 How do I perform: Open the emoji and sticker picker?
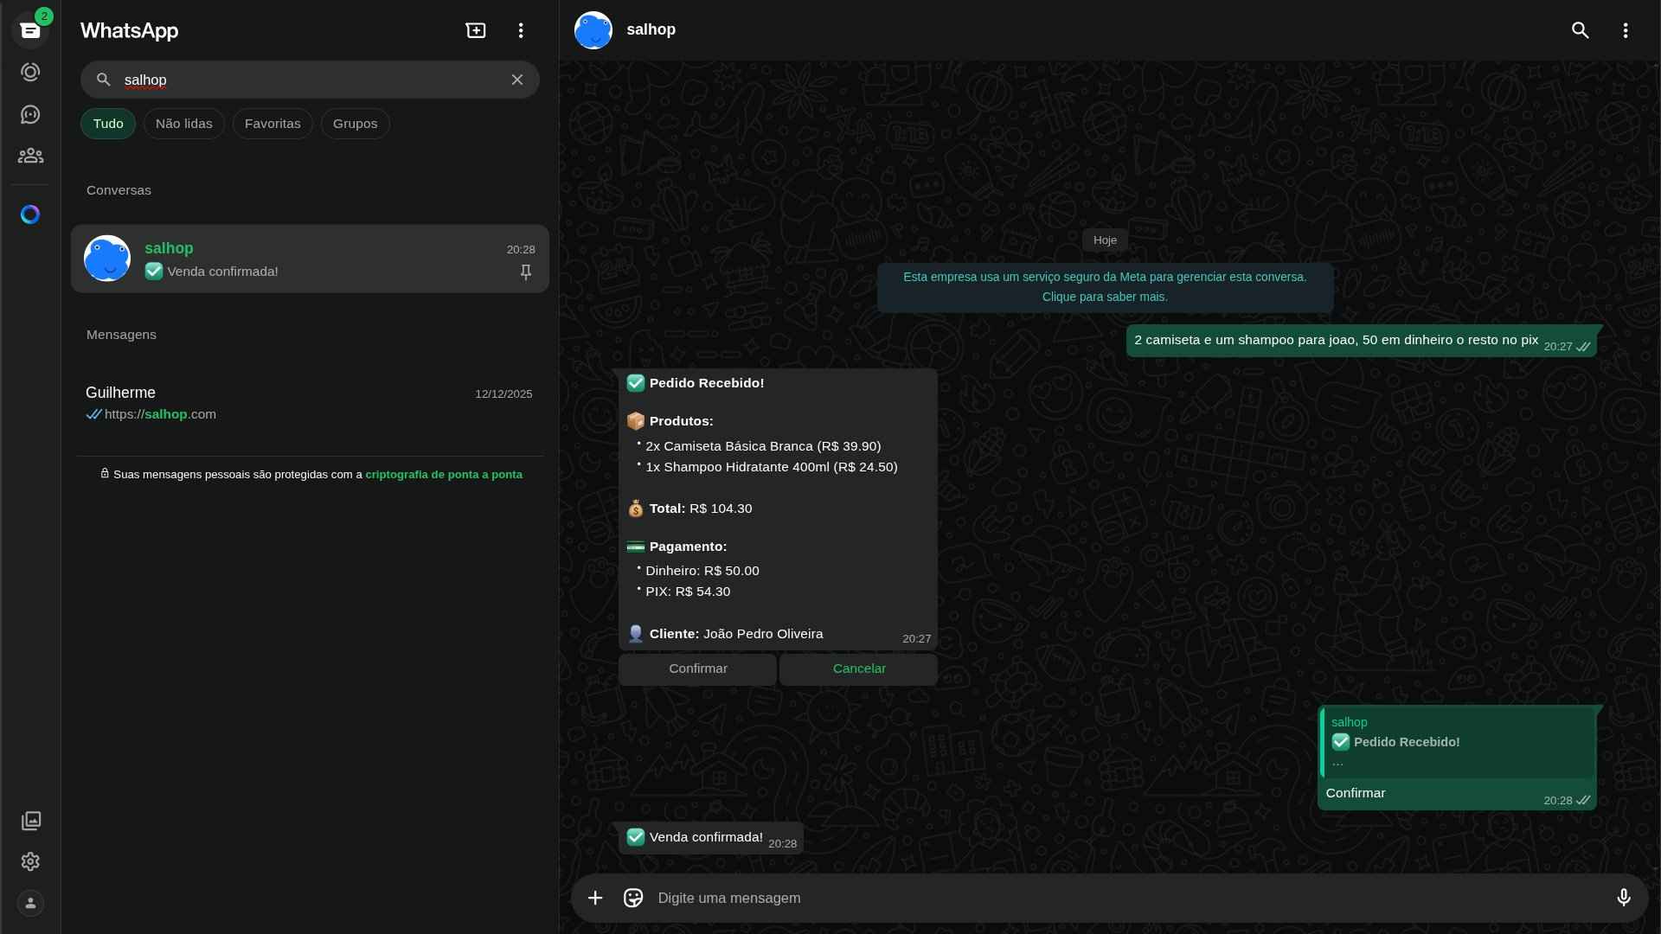[x=633, y=898]
